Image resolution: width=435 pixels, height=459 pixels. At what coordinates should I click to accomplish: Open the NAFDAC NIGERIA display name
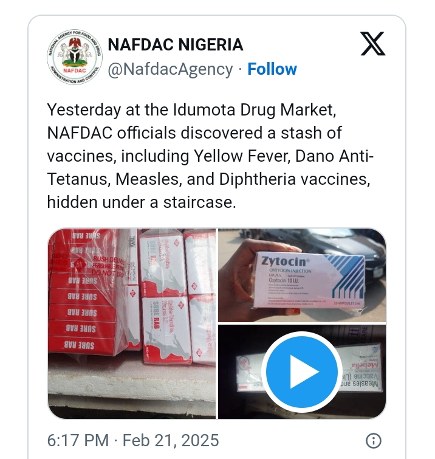click(175, 44)
